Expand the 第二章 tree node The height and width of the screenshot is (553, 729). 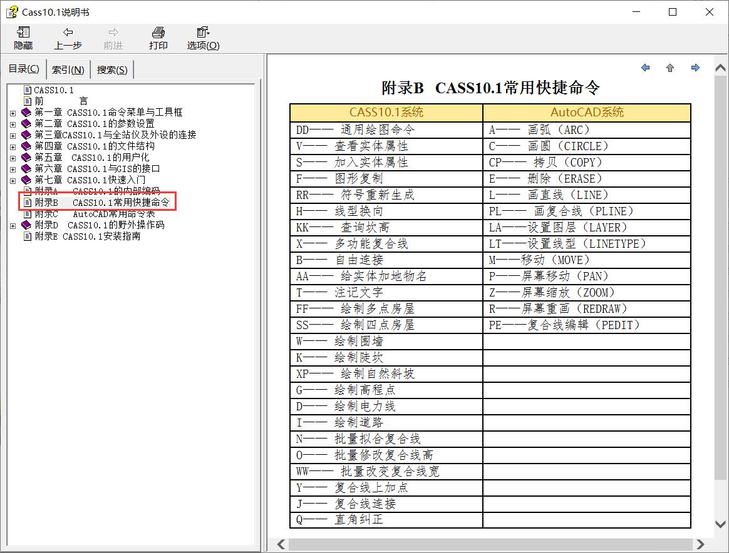coord(13,124)
